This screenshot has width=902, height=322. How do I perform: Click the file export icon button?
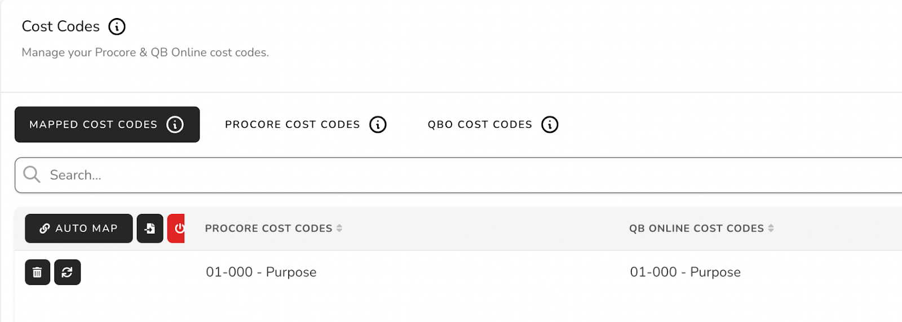point(150,229)
